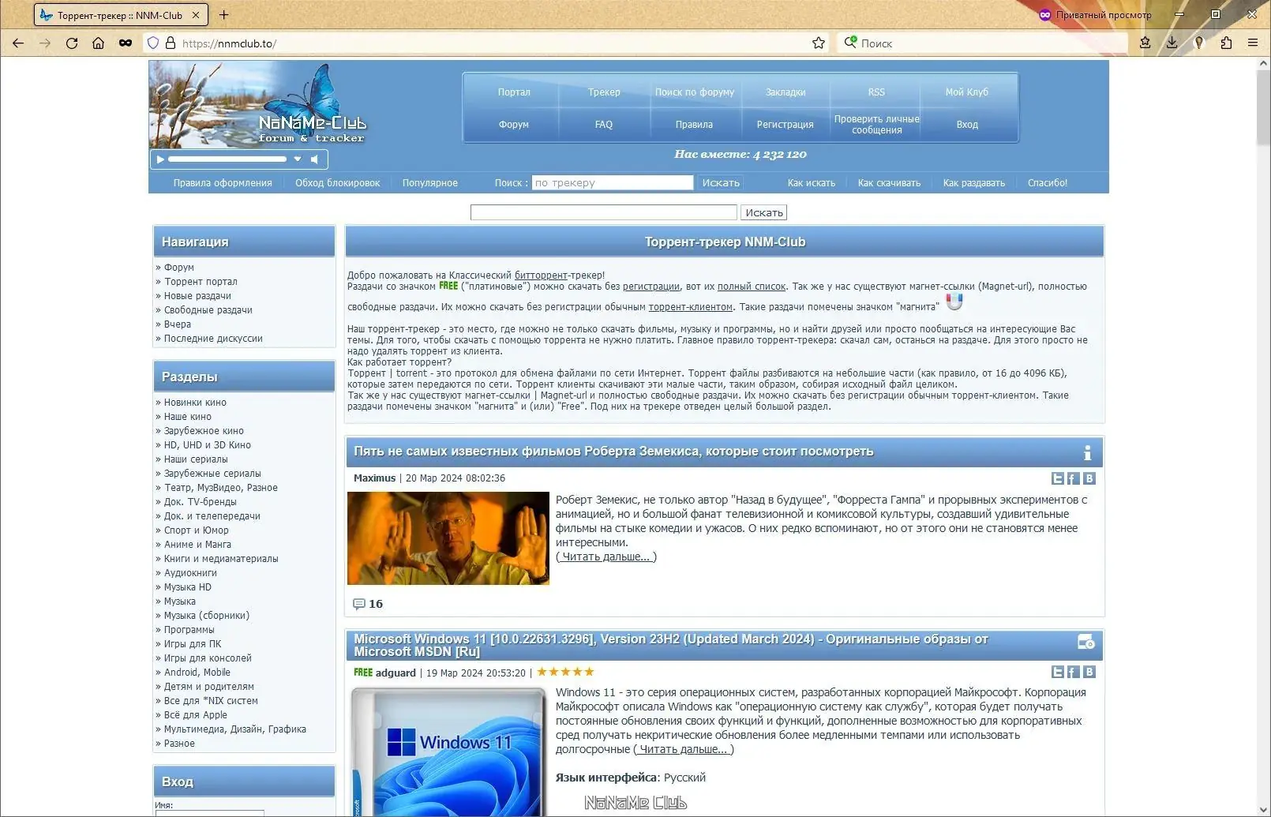Open the Правила menu item
Screen dimensions: 1271x817
tap(694, 125)
